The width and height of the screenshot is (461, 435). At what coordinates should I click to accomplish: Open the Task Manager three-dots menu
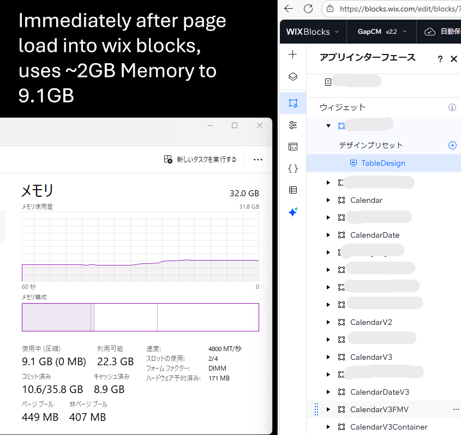coord(258,160)
